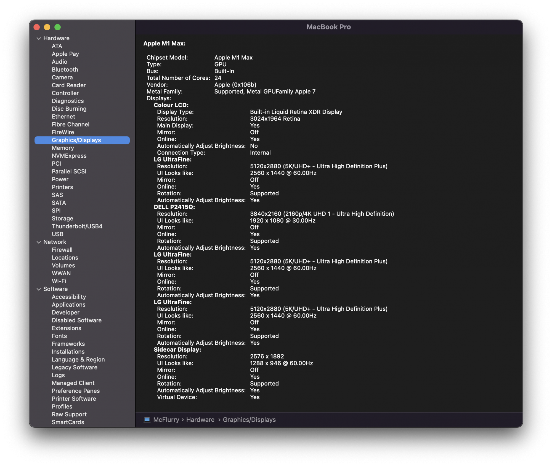Select Printers in the sidebar
This screenshot has width=552, height=466.
click(62, 187)
